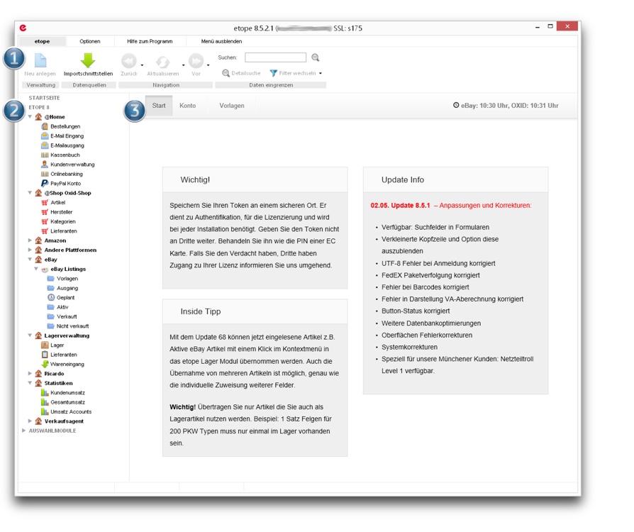
Task: Select Hersteller under Oxid-Shop
Action: (x=62, y=212)
